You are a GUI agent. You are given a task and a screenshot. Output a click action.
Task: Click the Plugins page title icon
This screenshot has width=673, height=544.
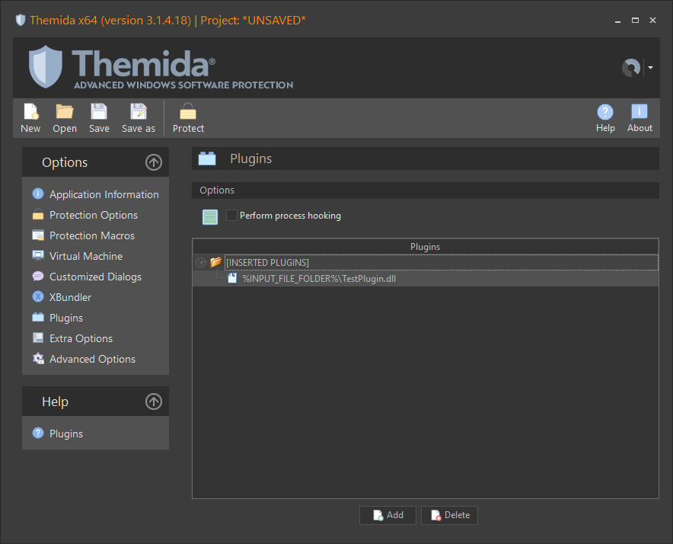click(207, 158)
